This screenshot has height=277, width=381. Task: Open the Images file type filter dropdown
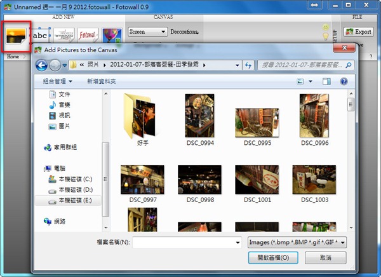[x=297, y=242]
